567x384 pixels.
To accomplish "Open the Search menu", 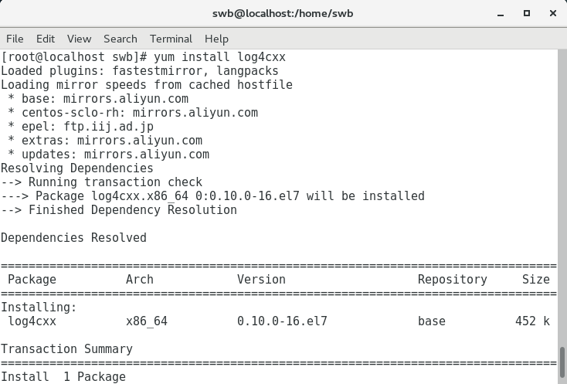I will (120, 39).
